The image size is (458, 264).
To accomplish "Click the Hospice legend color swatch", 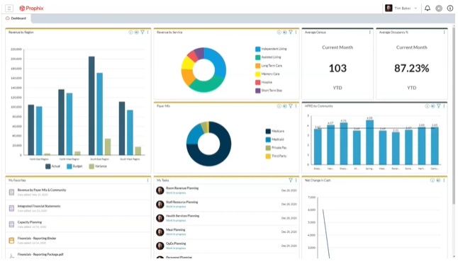I will pos(257,83).
